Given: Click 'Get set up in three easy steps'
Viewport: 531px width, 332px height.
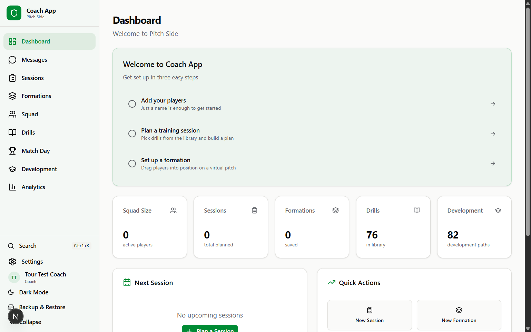Looking at the screenshot, I should coord(161,77).
